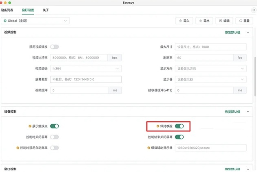257x172 pixels.
Task: Enable the 控制时关闭屏幕 switch
Action: (x=54, y=137)
